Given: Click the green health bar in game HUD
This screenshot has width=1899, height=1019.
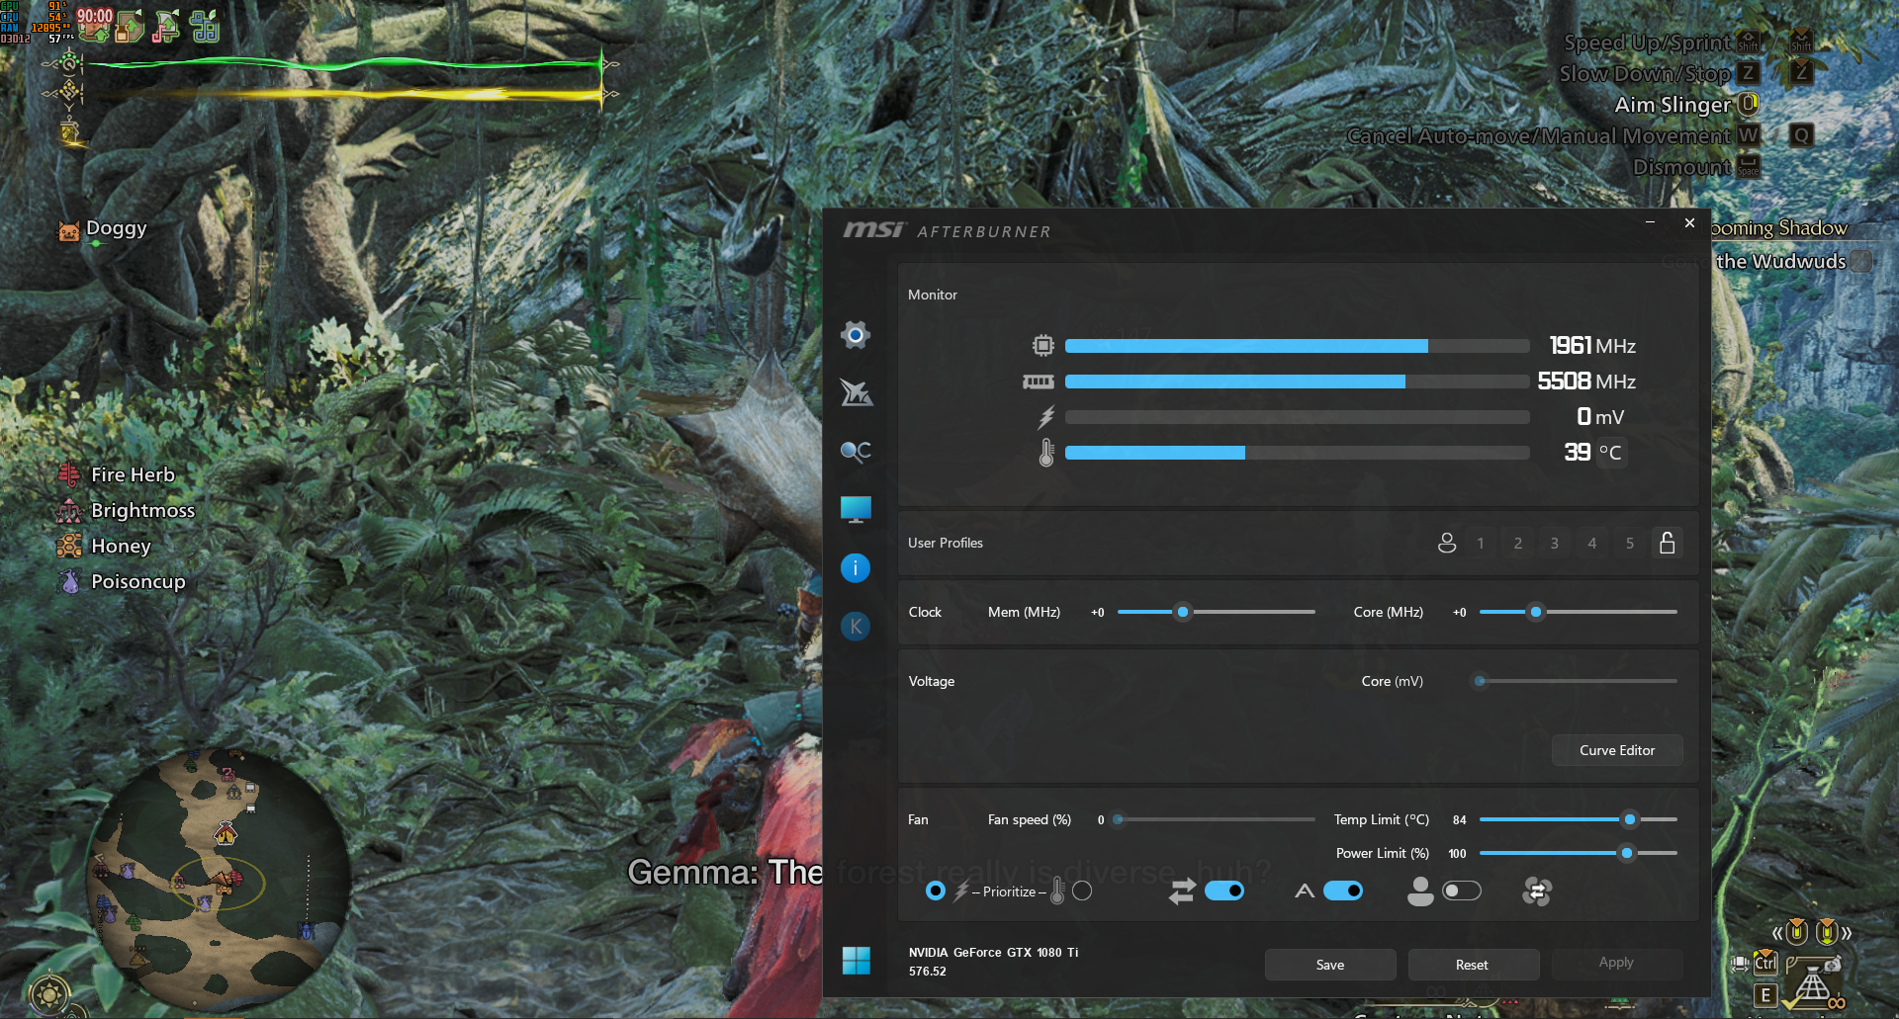Looking at the screenshot, I should (343, 65).
